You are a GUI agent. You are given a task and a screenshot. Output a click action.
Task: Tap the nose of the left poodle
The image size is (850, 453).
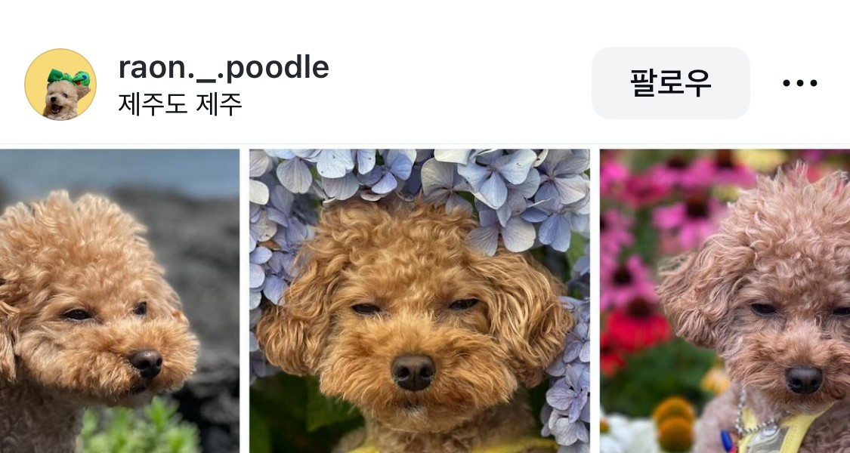[146, 363]
